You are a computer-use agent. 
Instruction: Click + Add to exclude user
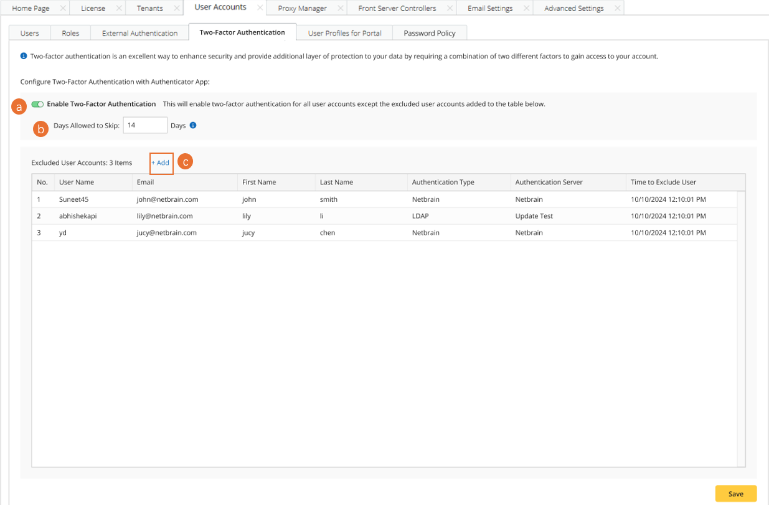tap(161, 163)
